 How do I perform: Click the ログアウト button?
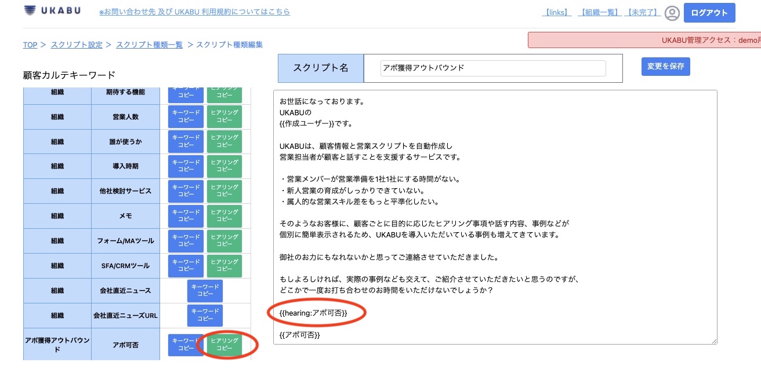point(709,12)
